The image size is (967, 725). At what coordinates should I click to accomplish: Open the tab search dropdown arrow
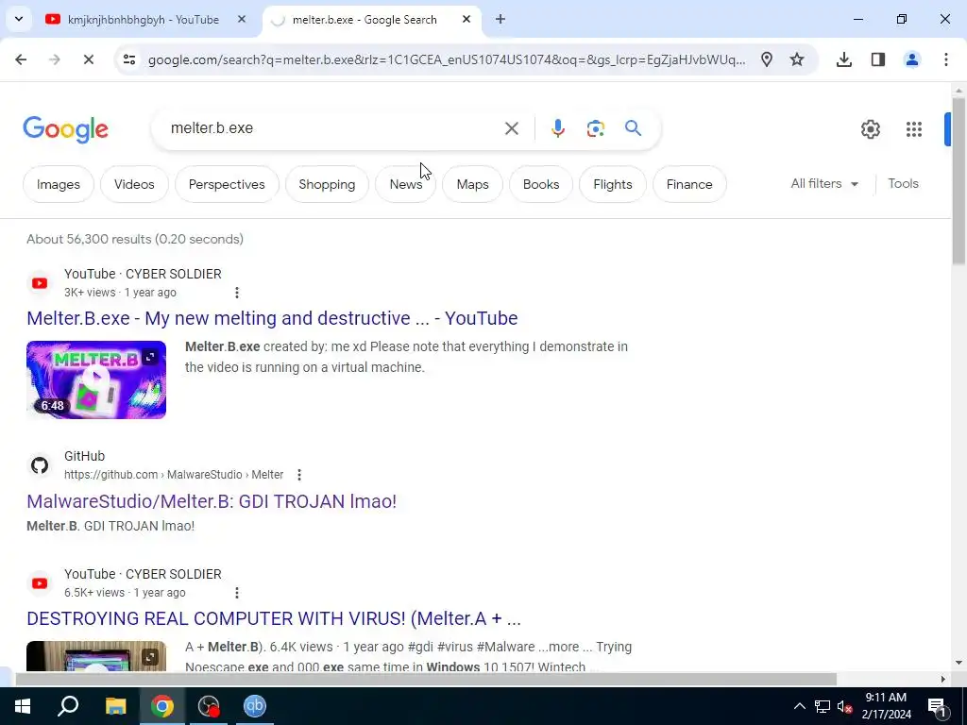click(x=19, y=19)
